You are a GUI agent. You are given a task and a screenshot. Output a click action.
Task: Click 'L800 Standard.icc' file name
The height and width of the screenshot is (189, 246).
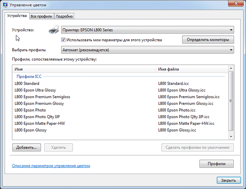173,84
